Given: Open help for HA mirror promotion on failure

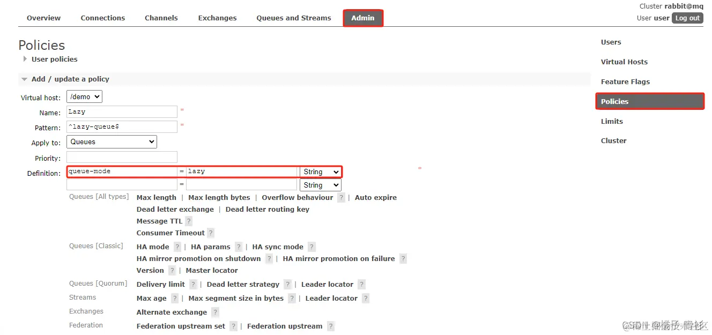Looking at the screenshot, I should [x=403, y=259].
